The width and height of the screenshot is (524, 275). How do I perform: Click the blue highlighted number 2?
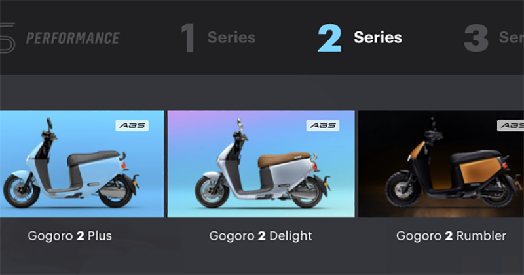pos(329,38)
